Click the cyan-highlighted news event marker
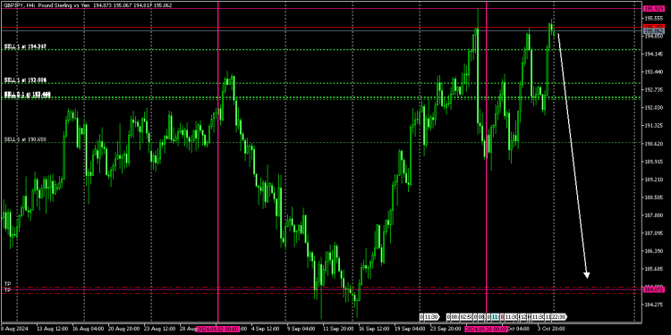The width and height of the screenshot is (671, 335). click(x=495, y=316)
